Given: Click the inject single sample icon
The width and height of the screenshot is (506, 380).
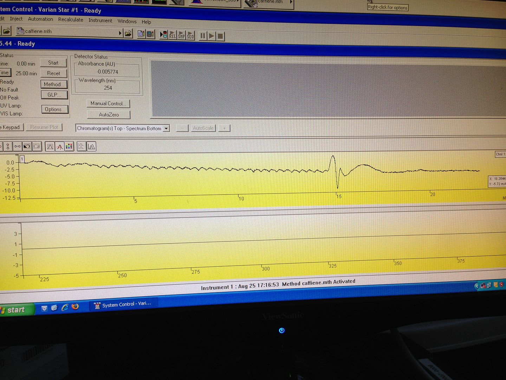Looking at the screenshot, I should point(163,35).
